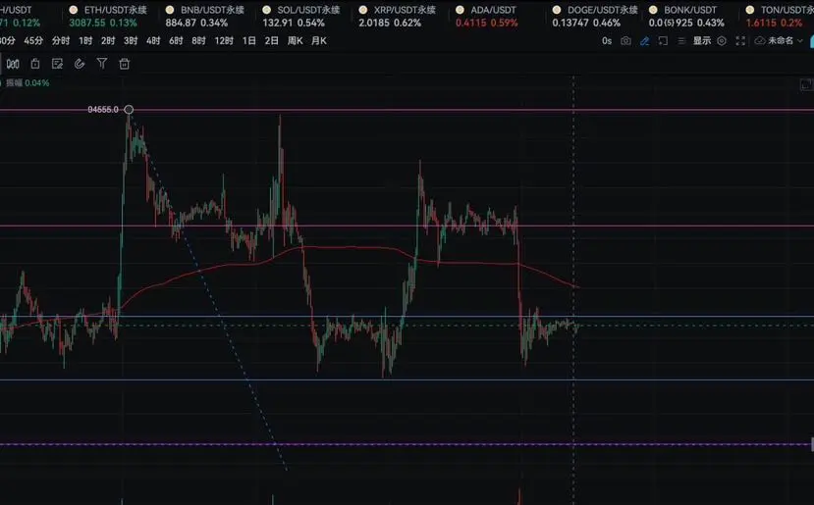Select the 3时 timeframe
The height and width of the screenshot is (505, 814).
pyautogui.click(x=131, y=41)
